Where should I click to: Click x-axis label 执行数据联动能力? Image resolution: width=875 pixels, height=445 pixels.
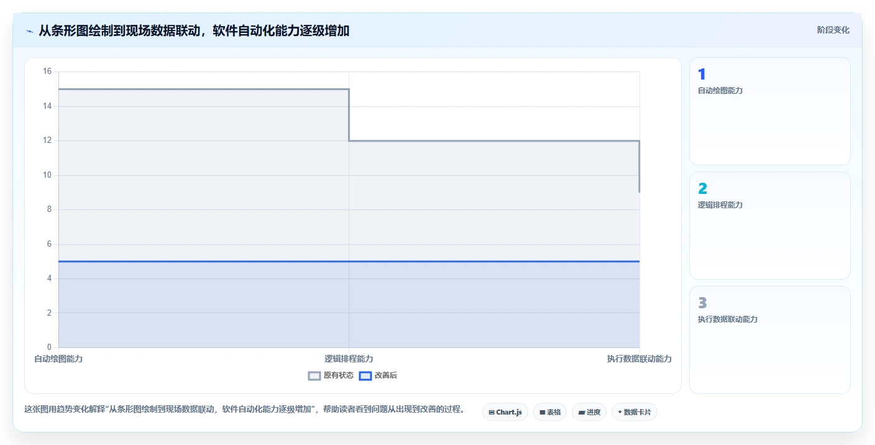click(x=639, y=359)
